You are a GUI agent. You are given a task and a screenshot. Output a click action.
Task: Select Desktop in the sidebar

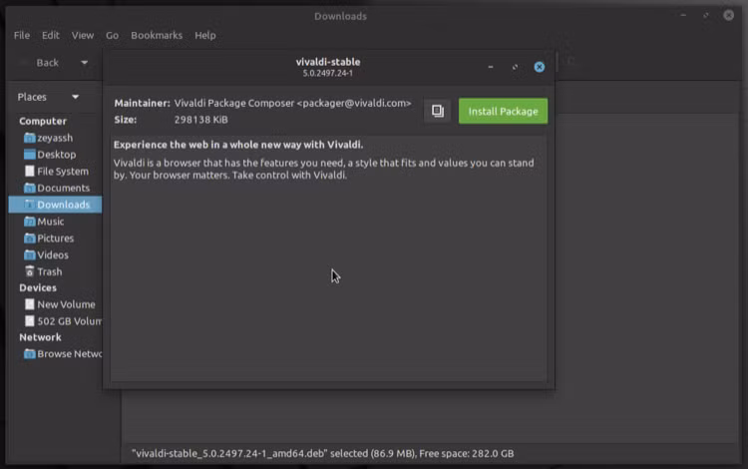56,155
